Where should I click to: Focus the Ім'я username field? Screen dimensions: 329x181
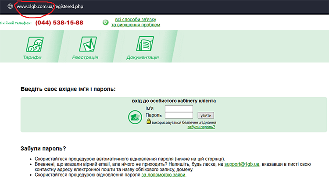tap(179, 109)
